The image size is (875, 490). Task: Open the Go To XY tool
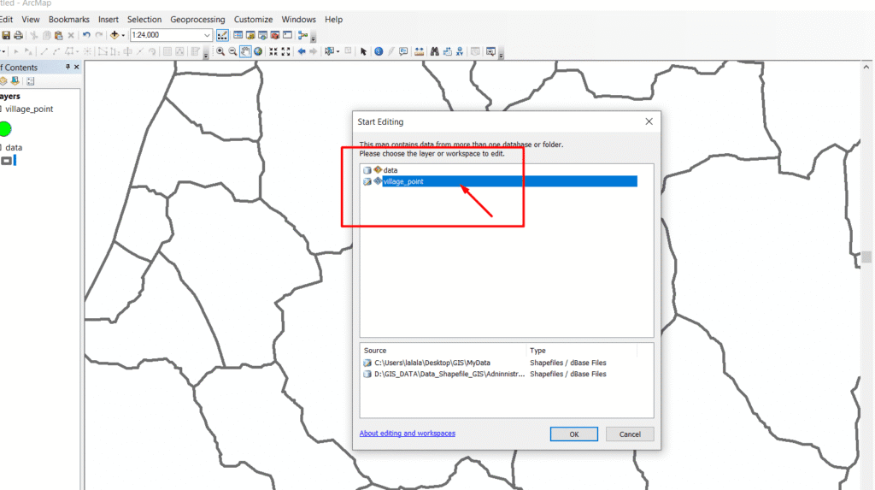tap(460, 51)
